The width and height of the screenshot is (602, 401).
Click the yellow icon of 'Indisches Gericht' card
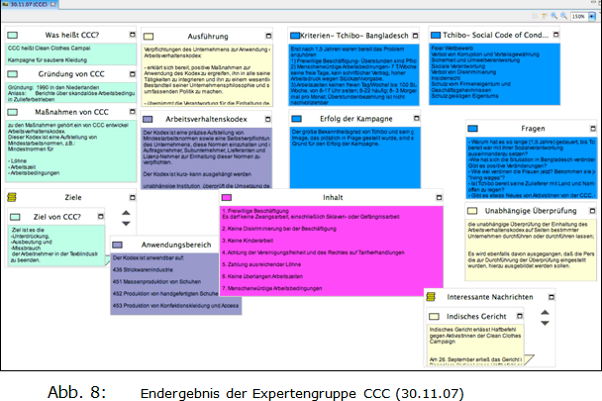[x=434, y=317]
